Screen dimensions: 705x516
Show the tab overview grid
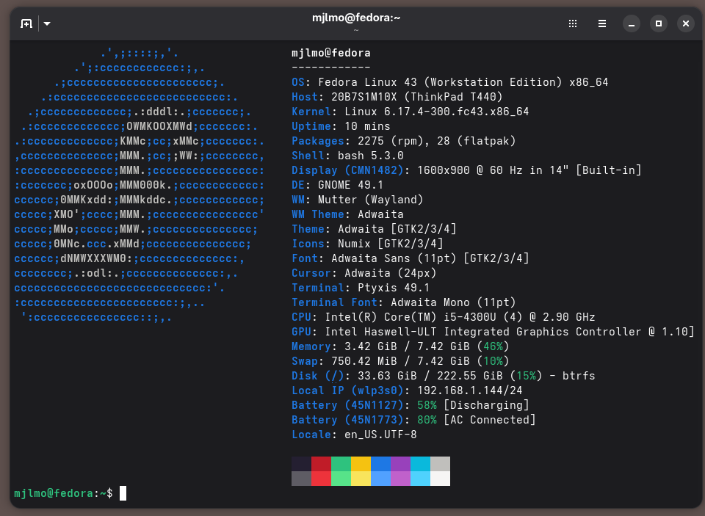(x=572, y=23)
